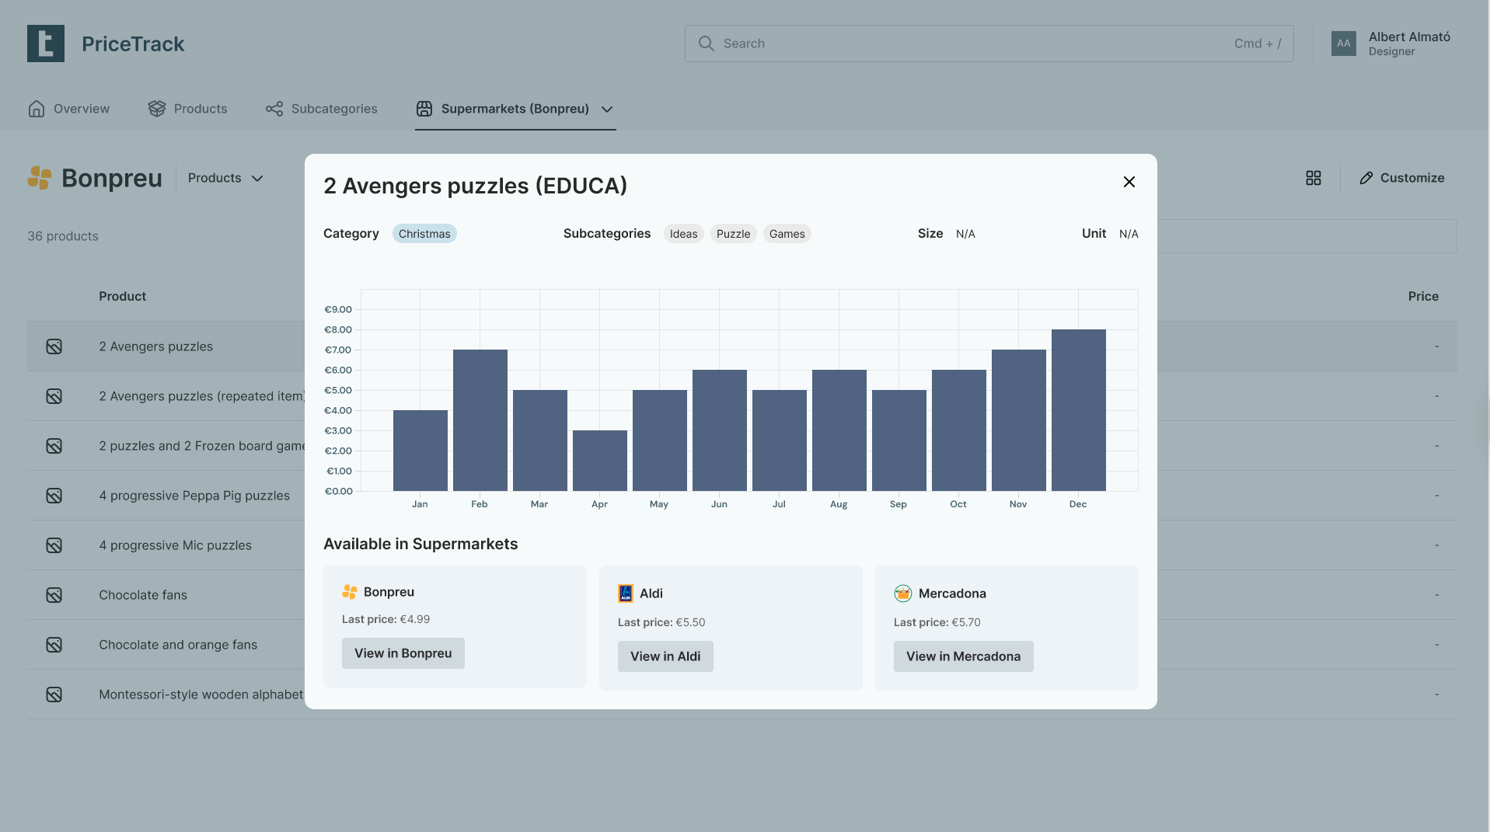Expand the Supermarkets (Bonpreu) chevron
The image size is (1490, 832).
(608, 110)
